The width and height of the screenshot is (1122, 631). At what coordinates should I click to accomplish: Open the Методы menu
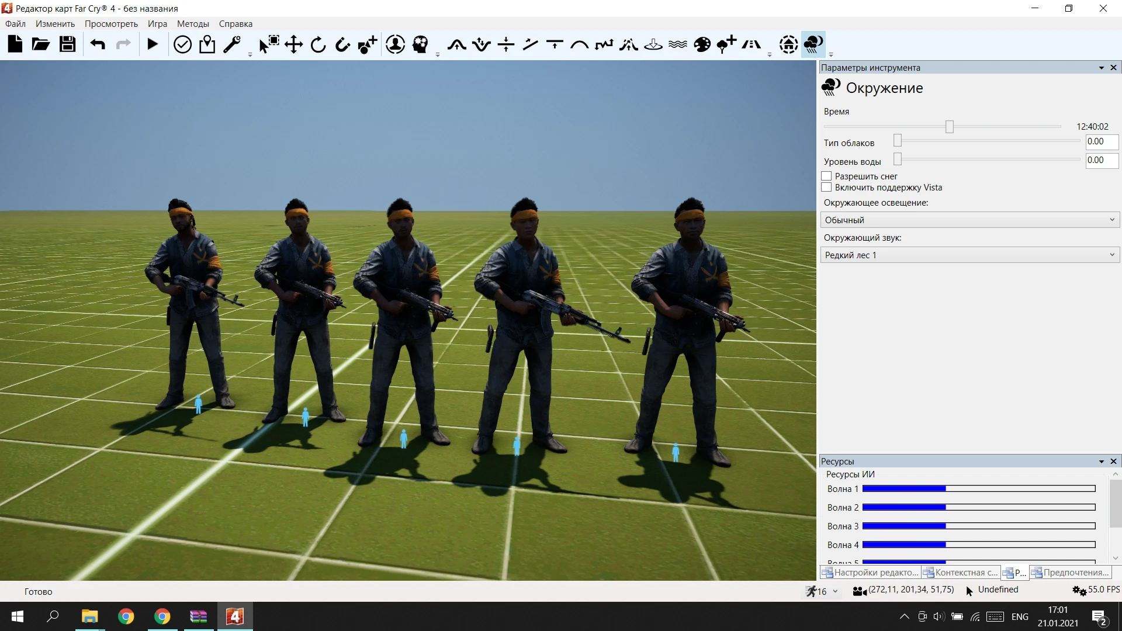(x=193, y=24)
